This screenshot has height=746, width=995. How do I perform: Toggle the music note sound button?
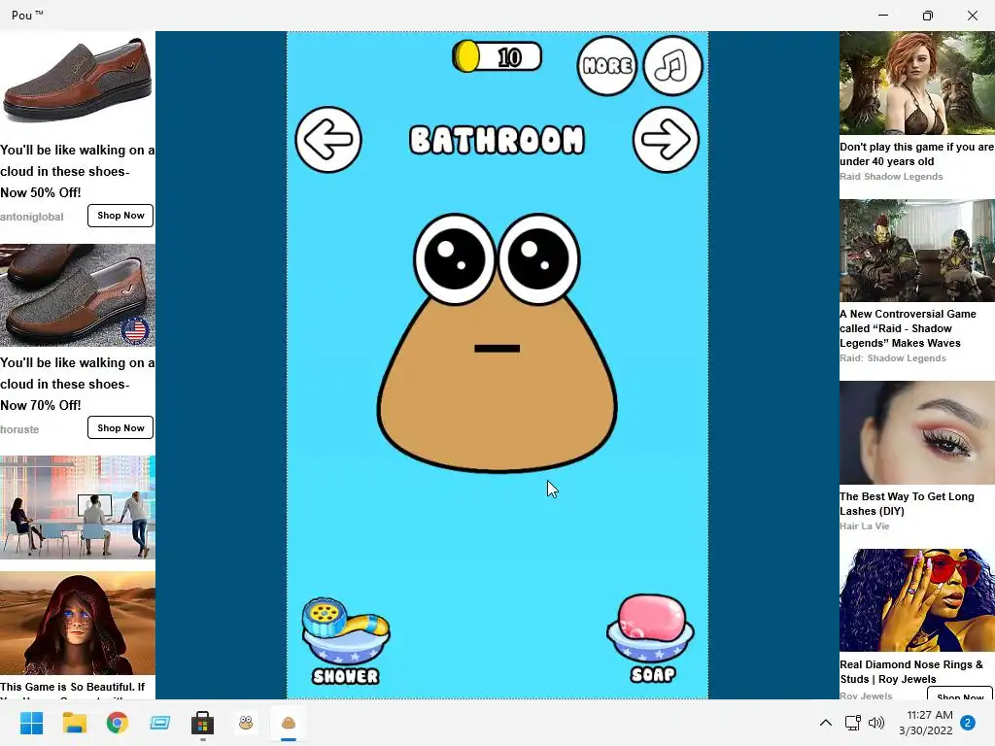click(x=672, y=65)
